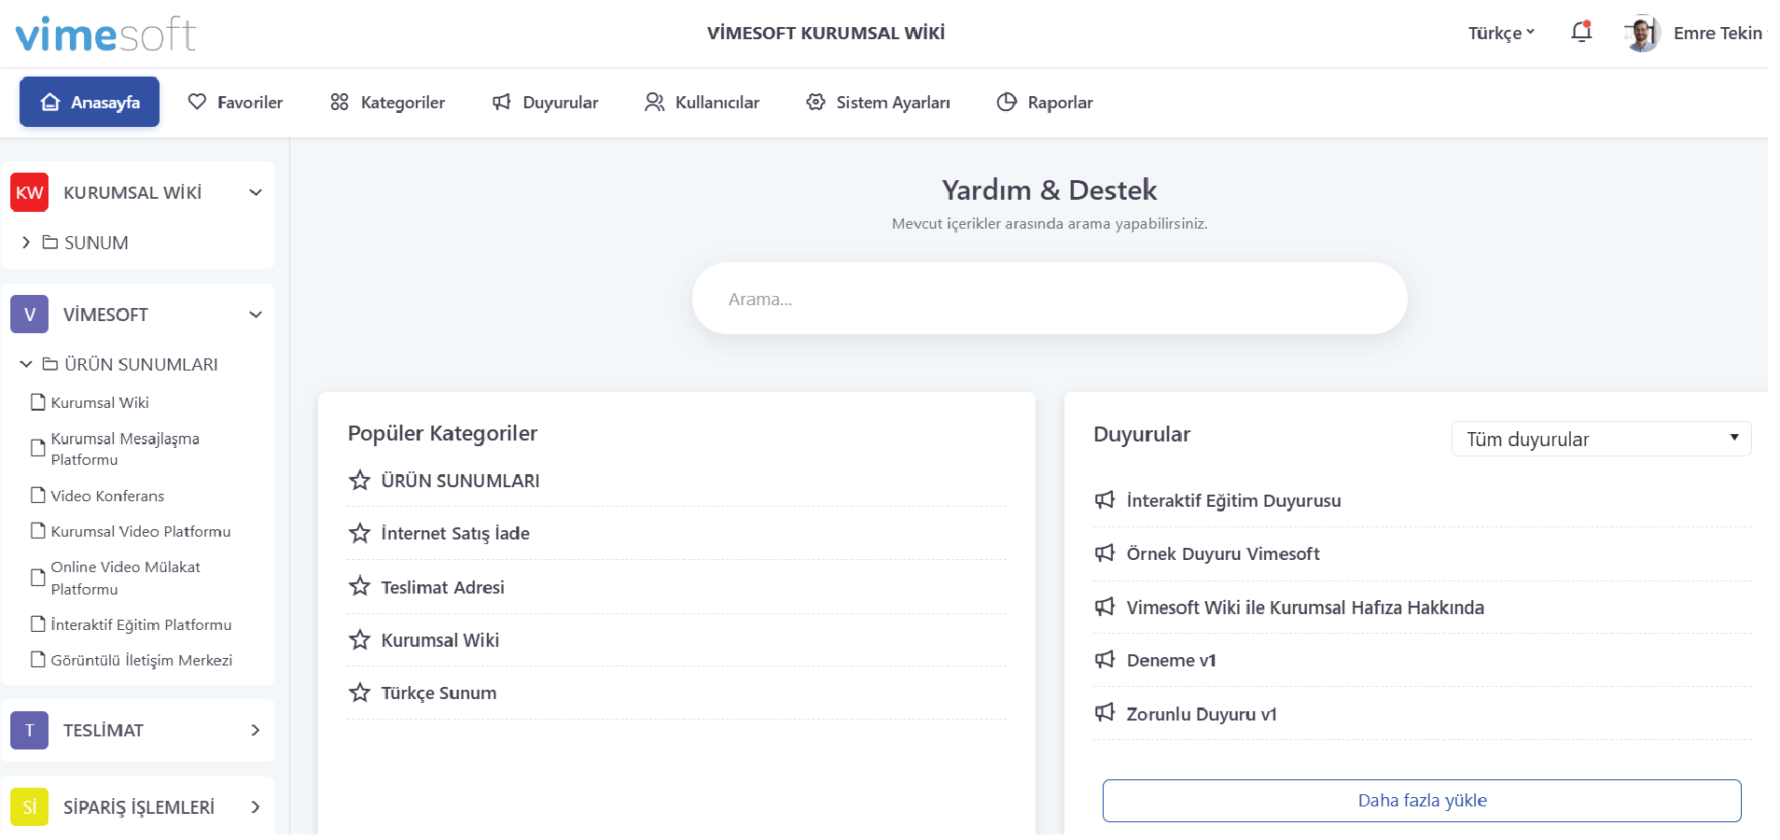1780x840 pixels.
Task: Click the Vimesoft logo
Action: [105, 34]
